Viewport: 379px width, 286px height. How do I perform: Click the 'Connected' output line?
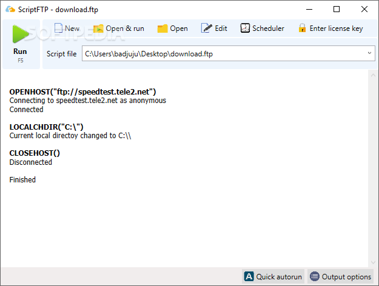[26, 110]
